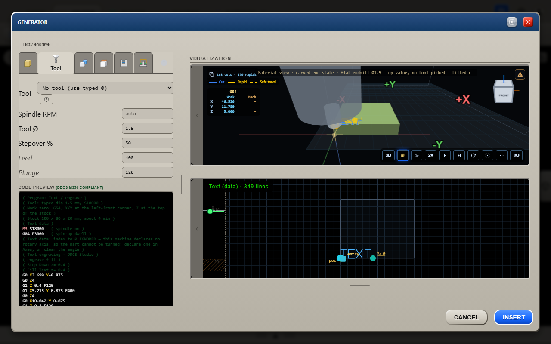The image size is (551, 344).
Task: Open the pocket depth layers tab
Action: point(123,63)
